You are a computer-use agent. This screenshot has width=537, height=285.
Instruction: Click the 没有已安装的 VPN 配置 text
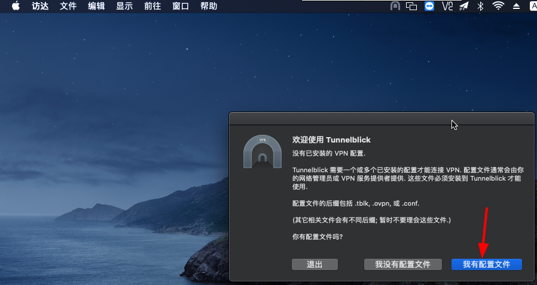pos(329,154)
